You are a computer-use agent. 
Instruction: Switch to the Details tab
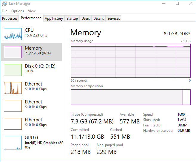98,19
